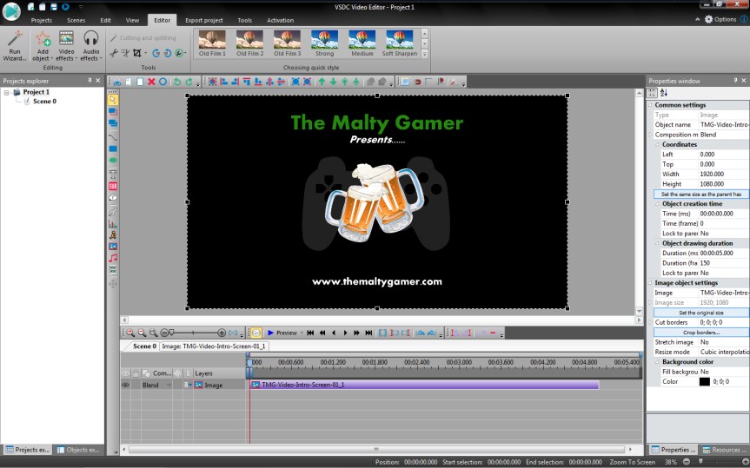
Task: Select the add Audio music note tool
Action: click(113, 258)
